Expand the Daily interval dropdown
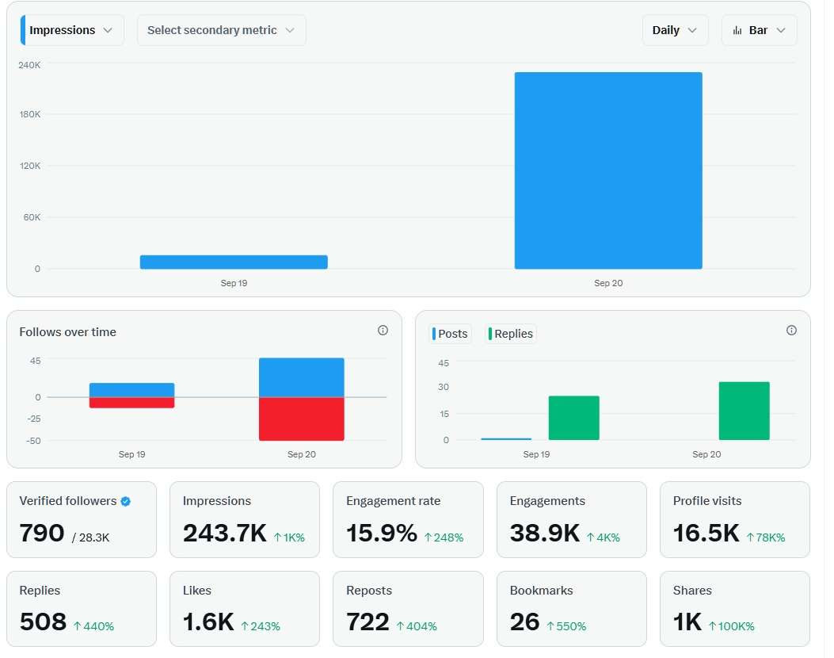The height and width of the screenshot is (658, 834). [x=675, y=30]
